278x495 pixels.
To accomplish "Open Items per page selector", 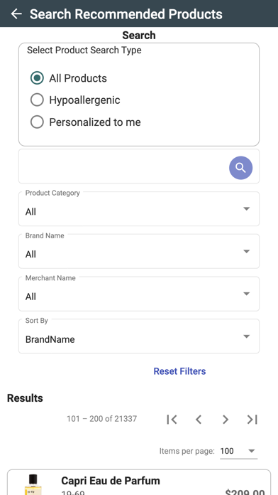I will click(x=239, y=451).
